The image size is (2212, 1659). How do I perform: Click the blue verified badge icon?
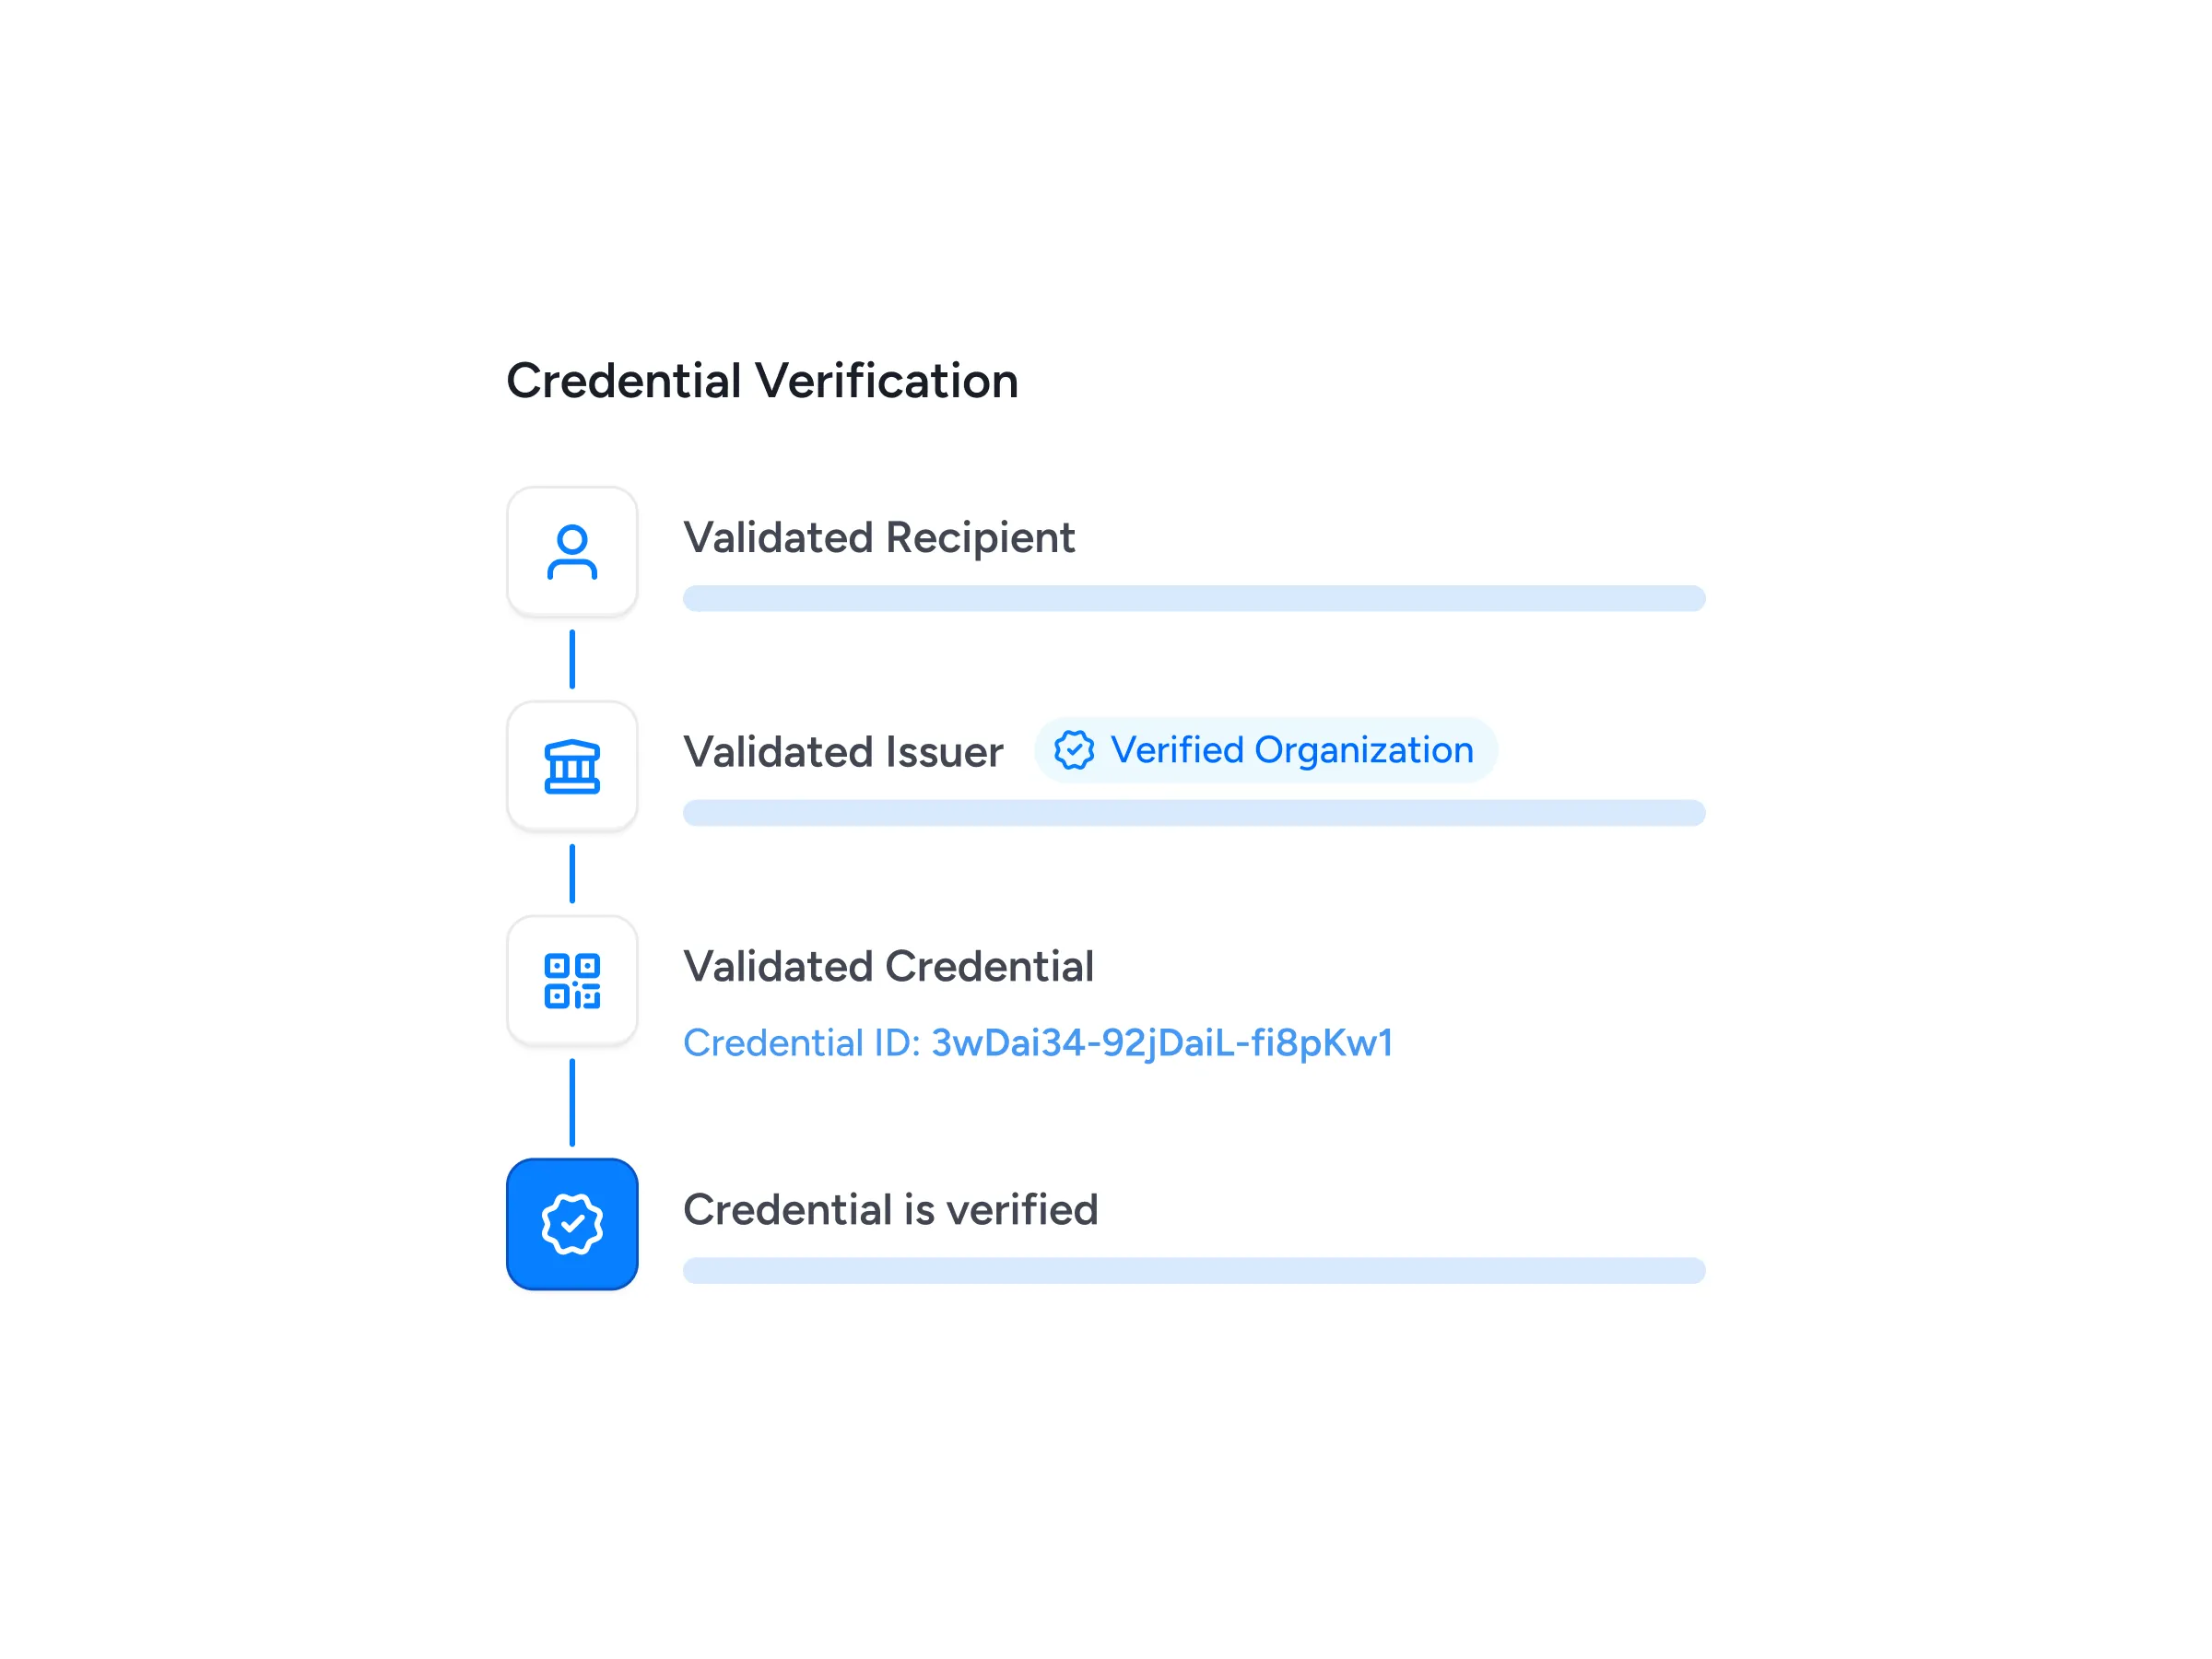click(572, 1224)
